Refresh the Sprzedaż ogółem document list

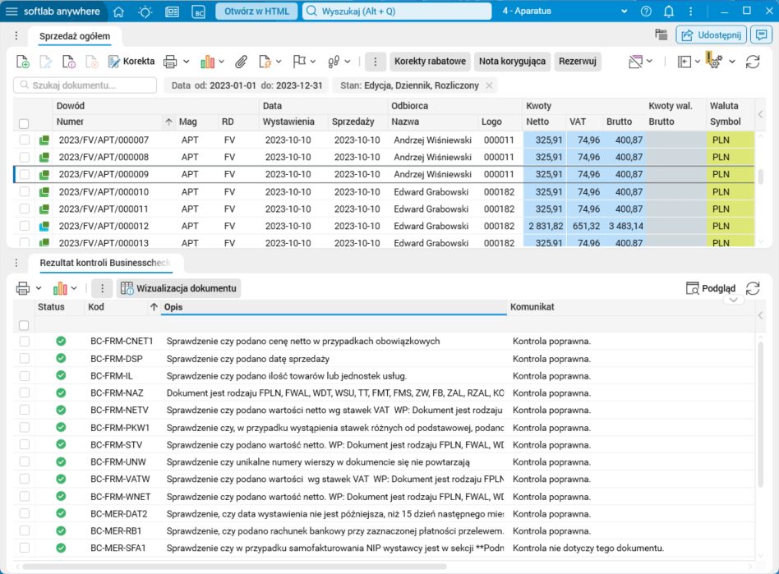coord(753,62)
